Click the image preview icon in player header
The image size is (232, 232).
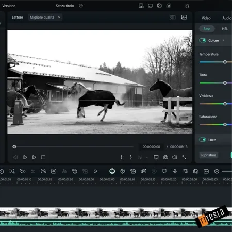point(184,17)
